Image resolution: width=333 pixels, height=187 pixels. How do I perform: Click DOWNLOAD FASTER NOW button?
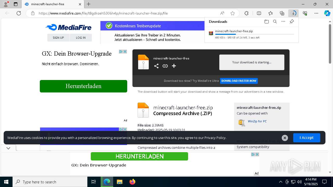[x=239, y=81]
